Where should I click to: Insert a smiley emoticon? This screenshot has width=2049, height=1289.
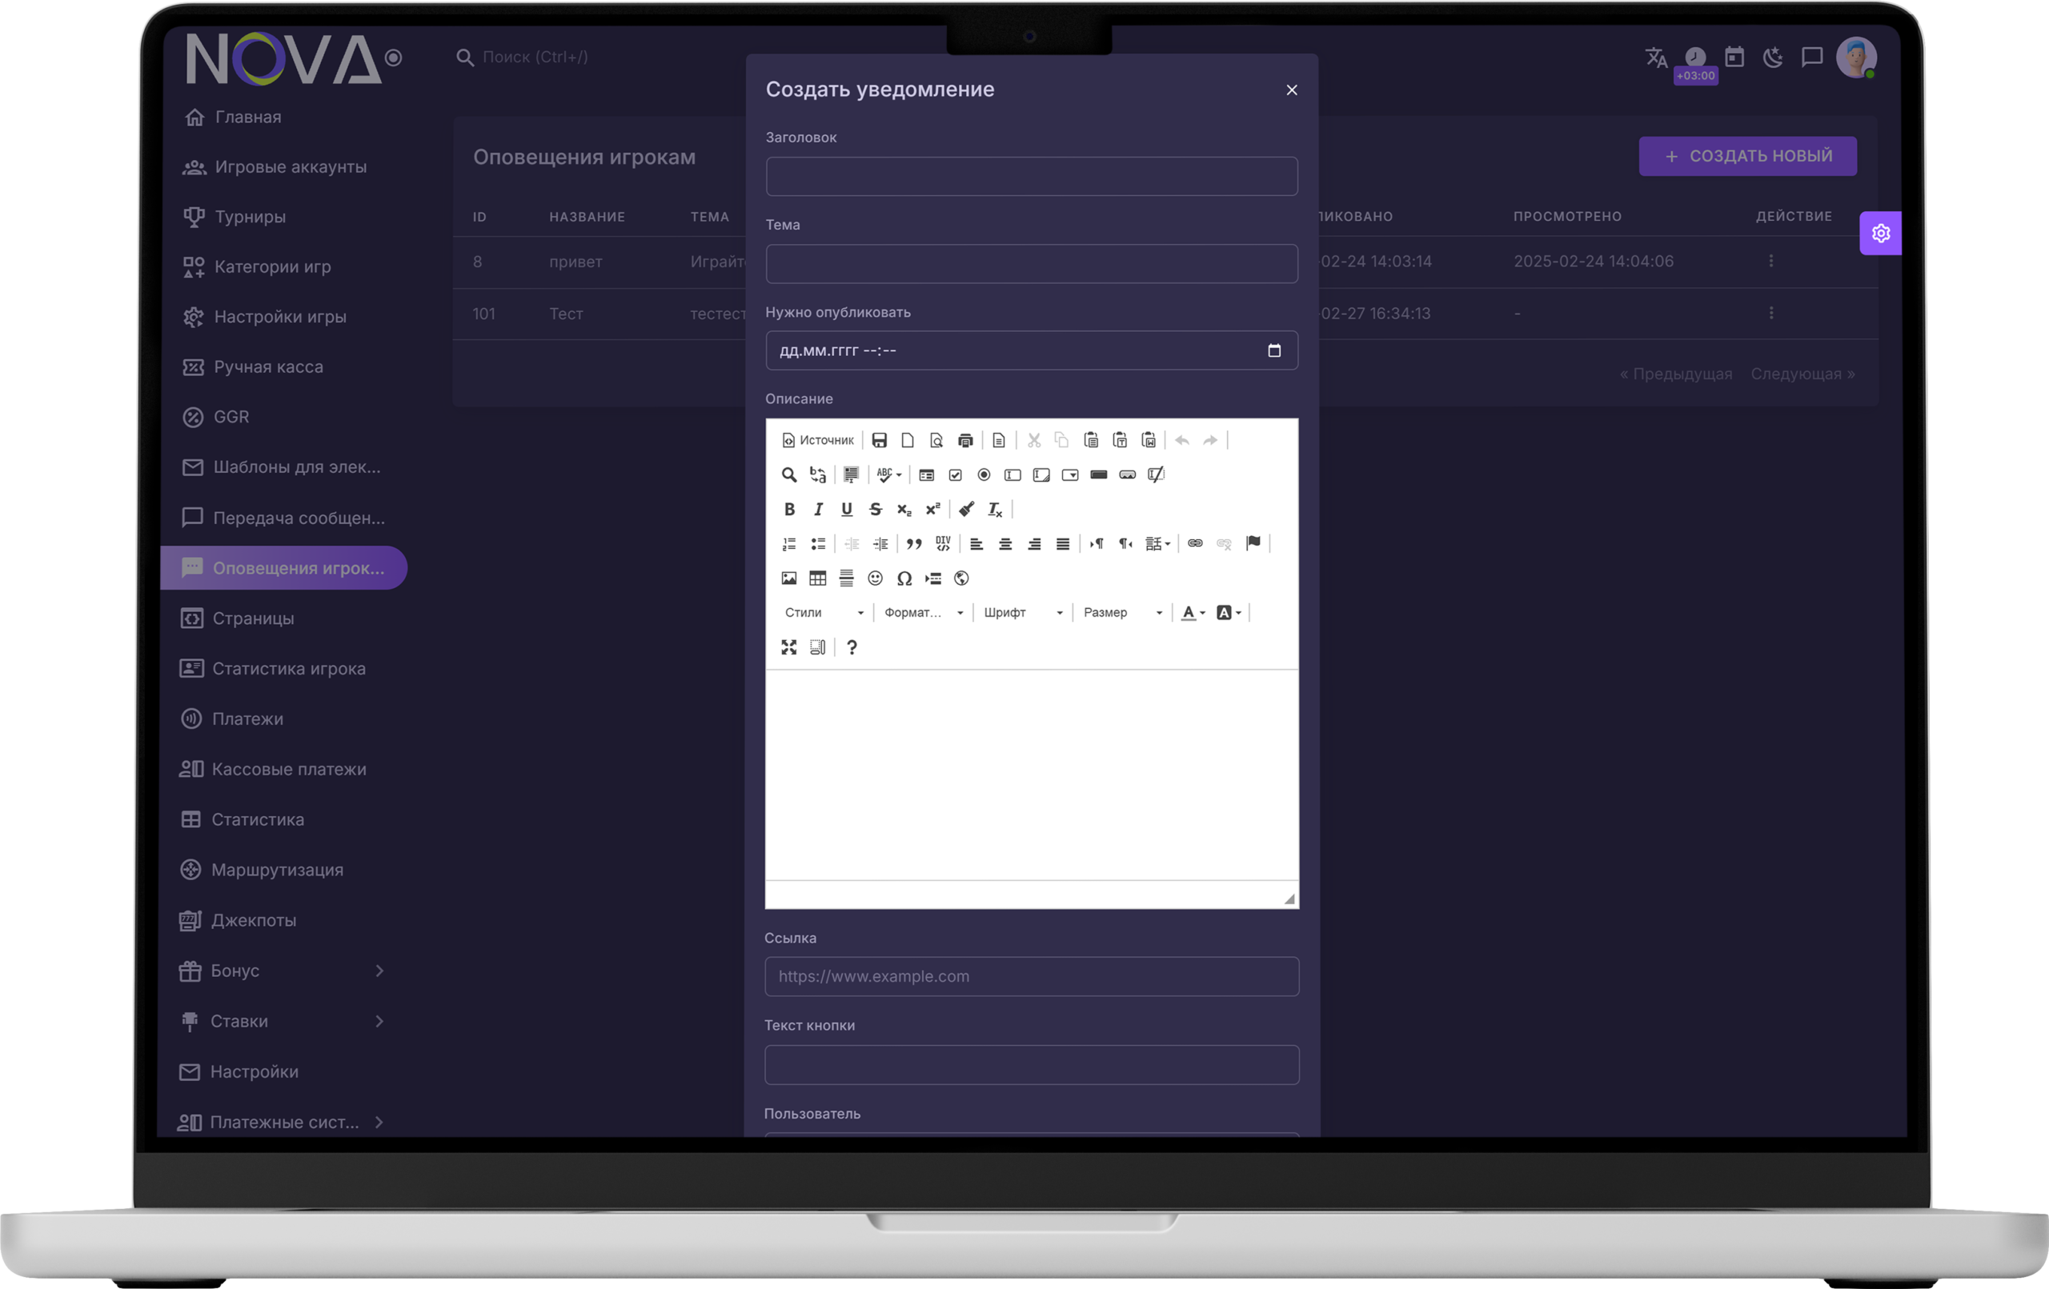point(875,578)
